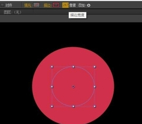Select top-left bounding box handle

[52, 67]
